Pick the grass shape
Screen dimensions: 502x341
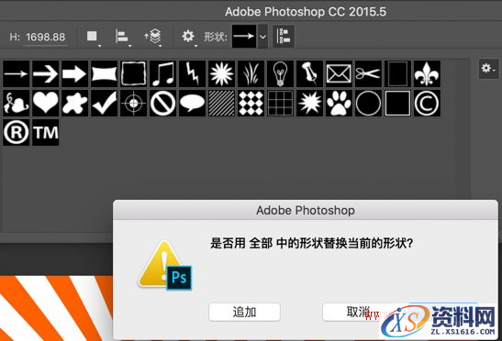tap(251, 74)
